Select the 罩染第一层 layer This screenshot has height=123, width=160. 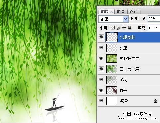point(129,69)
